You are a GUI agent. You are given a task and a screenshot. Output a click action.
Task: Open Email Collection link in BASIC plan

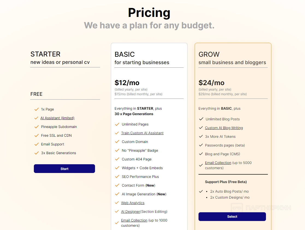pos(134,220)
